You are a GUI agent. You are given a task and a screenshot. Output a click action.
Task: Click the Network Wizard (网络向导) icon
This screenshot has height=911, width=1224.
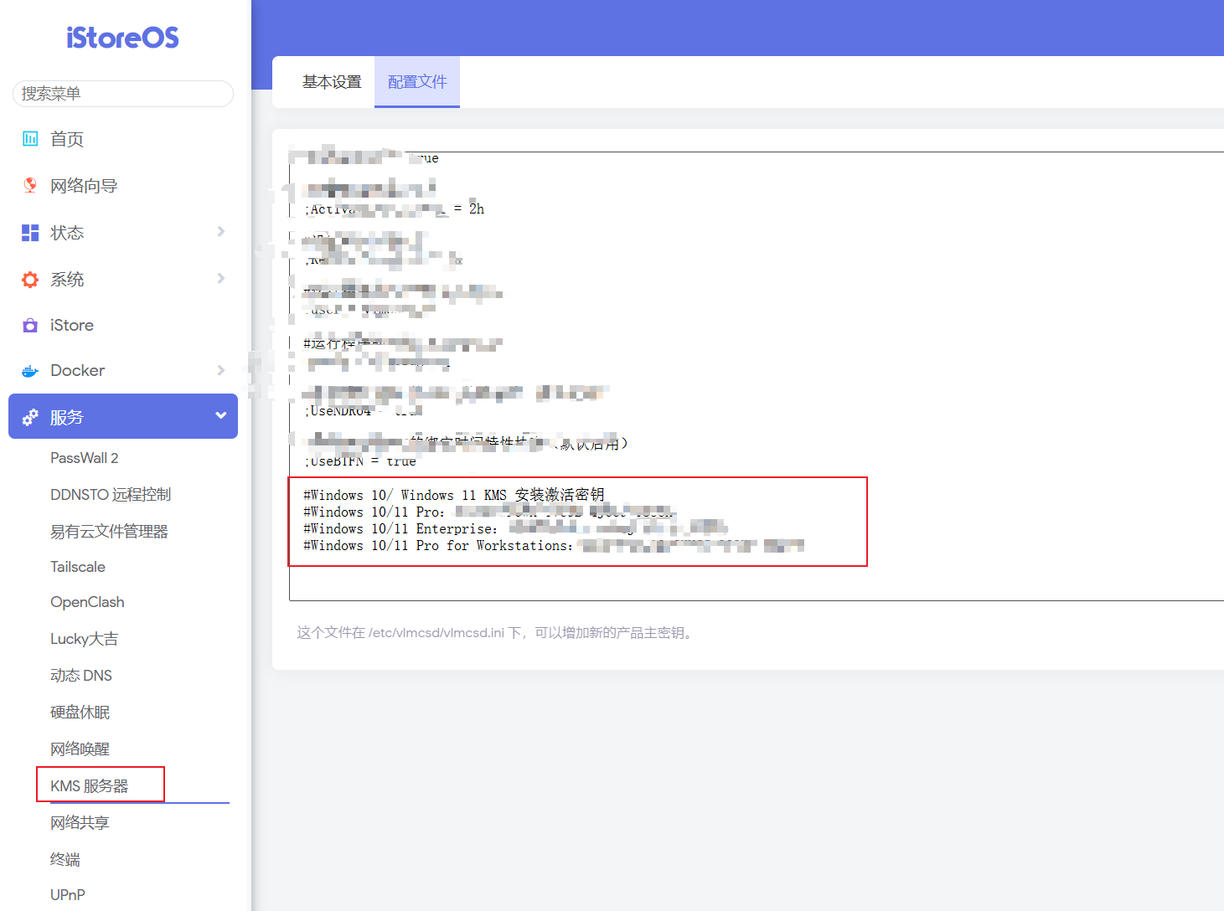point(30,185)
